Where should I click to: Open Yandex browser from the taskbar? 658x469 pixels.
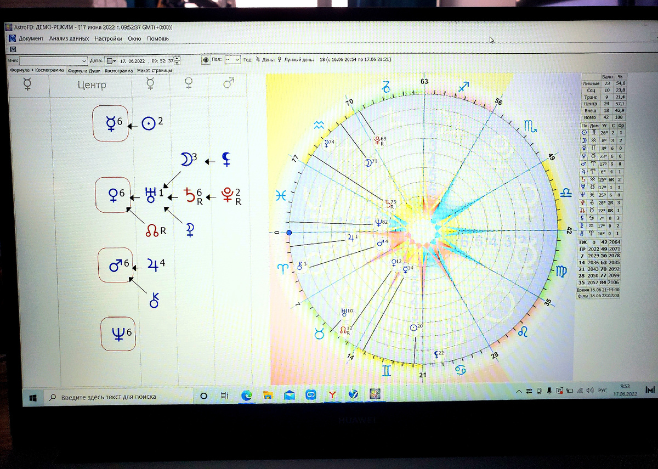coord(333,394)
